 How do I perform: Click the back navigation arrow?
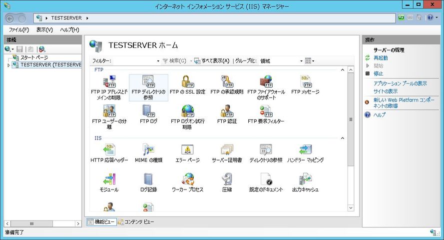[x=9, y=18]
